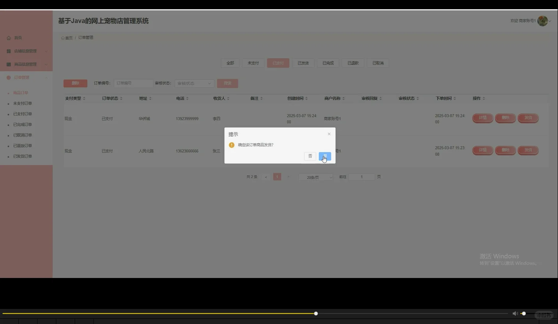Click the address cell 华侨城
Screen dimensions: 558x324
(144, 119)
